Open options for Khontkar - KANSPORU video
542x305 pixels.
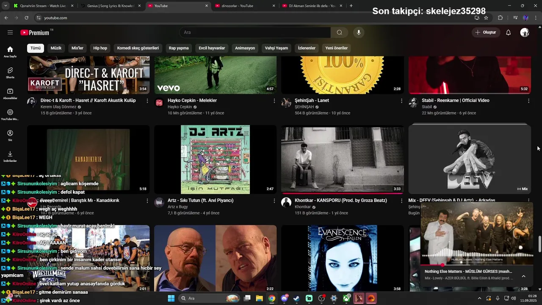(401, 201)
